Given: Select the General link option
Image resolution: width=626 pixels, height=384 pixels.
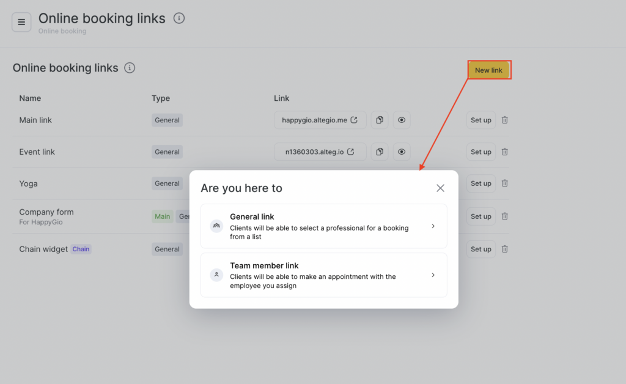Looking at the screenshot, I should pos(323,226).
